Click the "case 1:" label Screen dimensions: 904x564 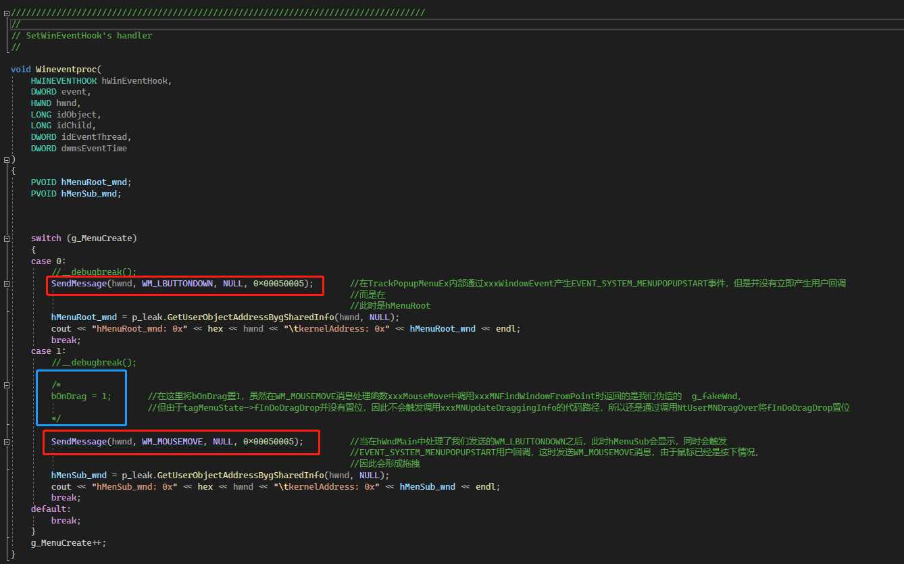pyautogui.click(x=49, y=351)
